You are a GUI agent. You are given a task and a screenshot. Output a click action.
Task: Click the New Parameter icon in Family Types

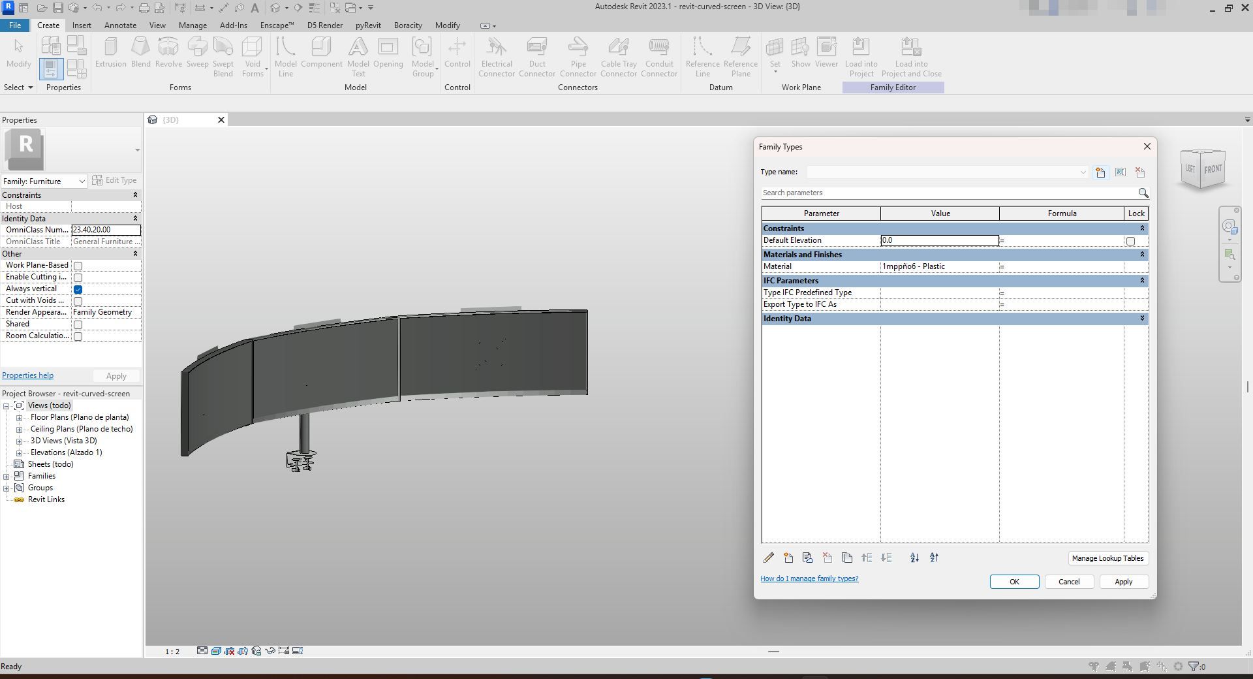788,558
